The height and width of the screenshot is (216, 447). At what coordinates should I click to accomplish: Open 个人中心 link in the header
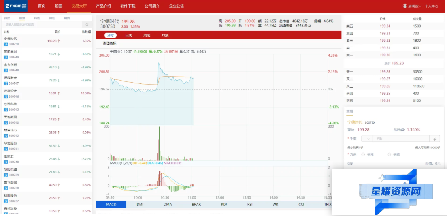click(431, 6)
